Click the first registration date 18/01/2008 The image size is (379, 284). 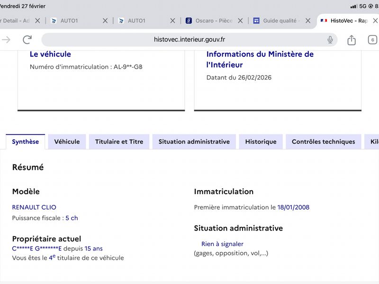293,207
